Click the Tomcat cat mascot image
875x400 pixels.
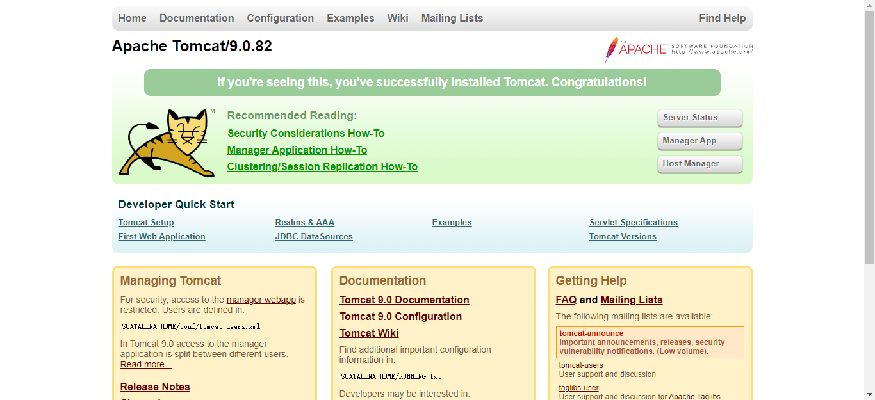coord(167,142)
